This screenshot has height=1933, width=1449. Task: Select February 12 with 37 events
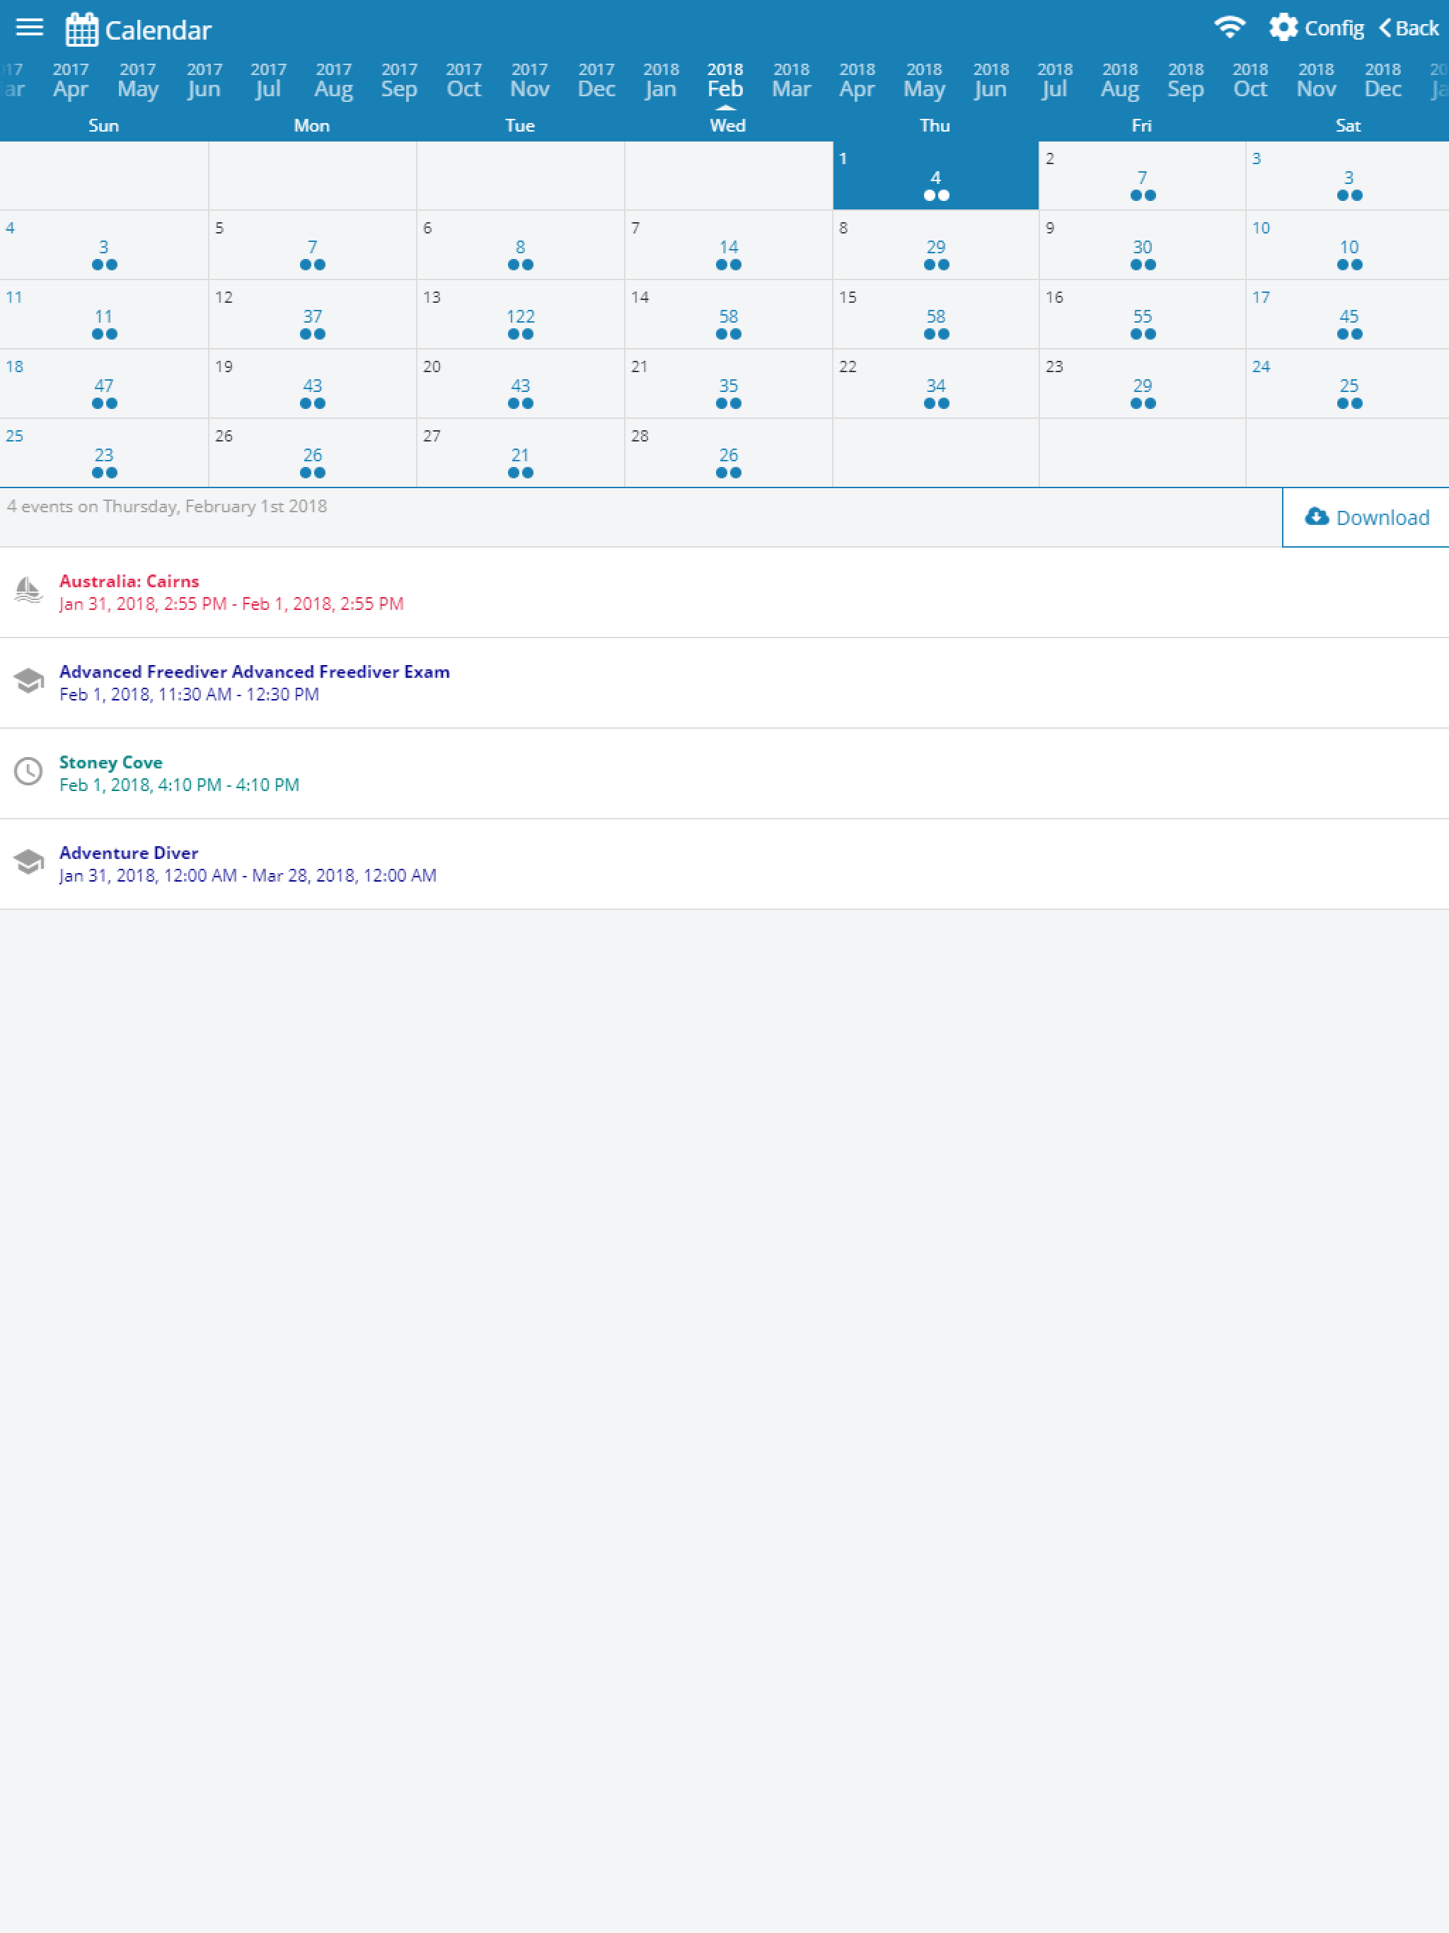click(x=313, y=315)
